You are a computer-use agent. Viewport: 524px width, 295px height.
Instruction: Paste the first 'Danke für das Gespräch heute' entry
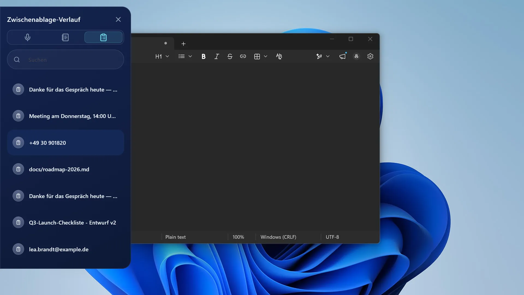(65, 90)
